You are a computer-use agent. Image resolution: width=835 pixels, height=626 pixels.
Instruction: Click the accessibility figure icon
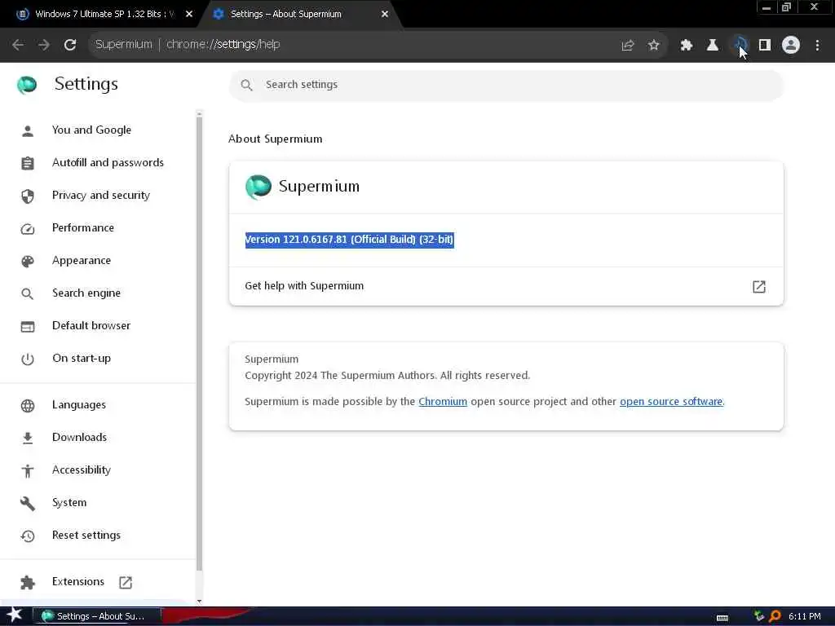[x=28, y=470]
